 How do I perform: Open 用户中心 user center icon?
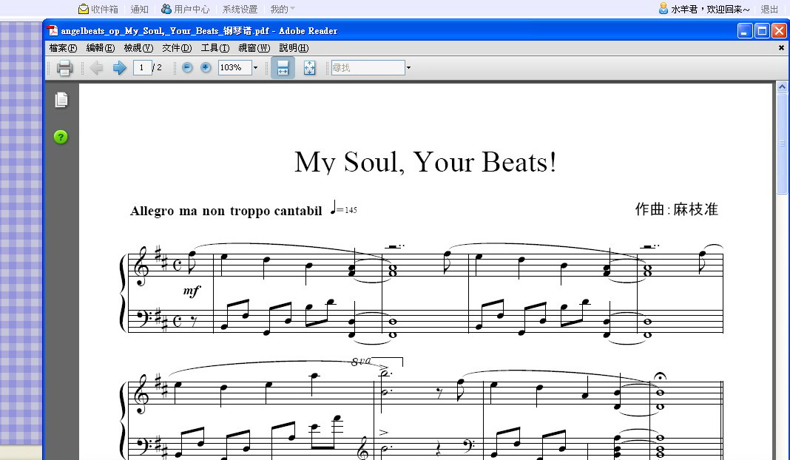tap(166, 9)
